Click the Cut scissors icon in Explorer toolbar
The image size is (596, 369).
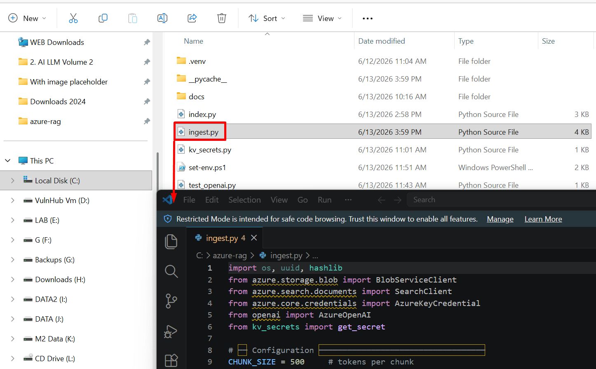(73, 18)
